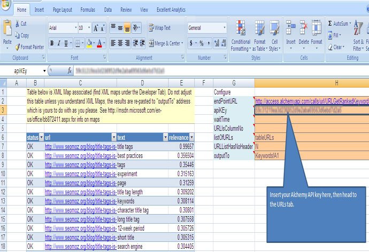This screenshot has width=369, height=252.
Task: Open the alchemyapi endPointURL link
Action: (312, 101)
